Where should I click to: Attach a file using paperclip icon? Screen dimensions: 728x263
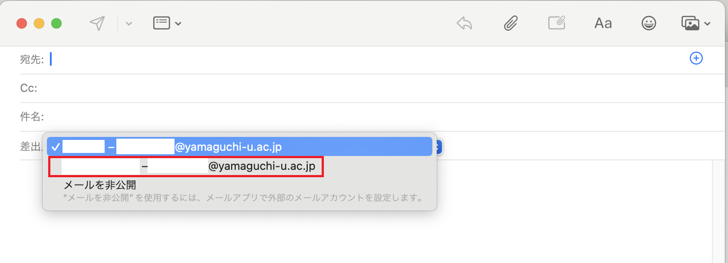(x=511, y=23)
